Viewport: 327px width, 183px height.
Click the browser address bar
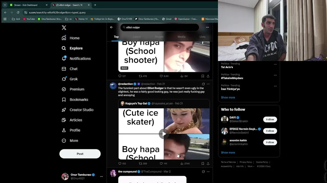tap(120, 12)
